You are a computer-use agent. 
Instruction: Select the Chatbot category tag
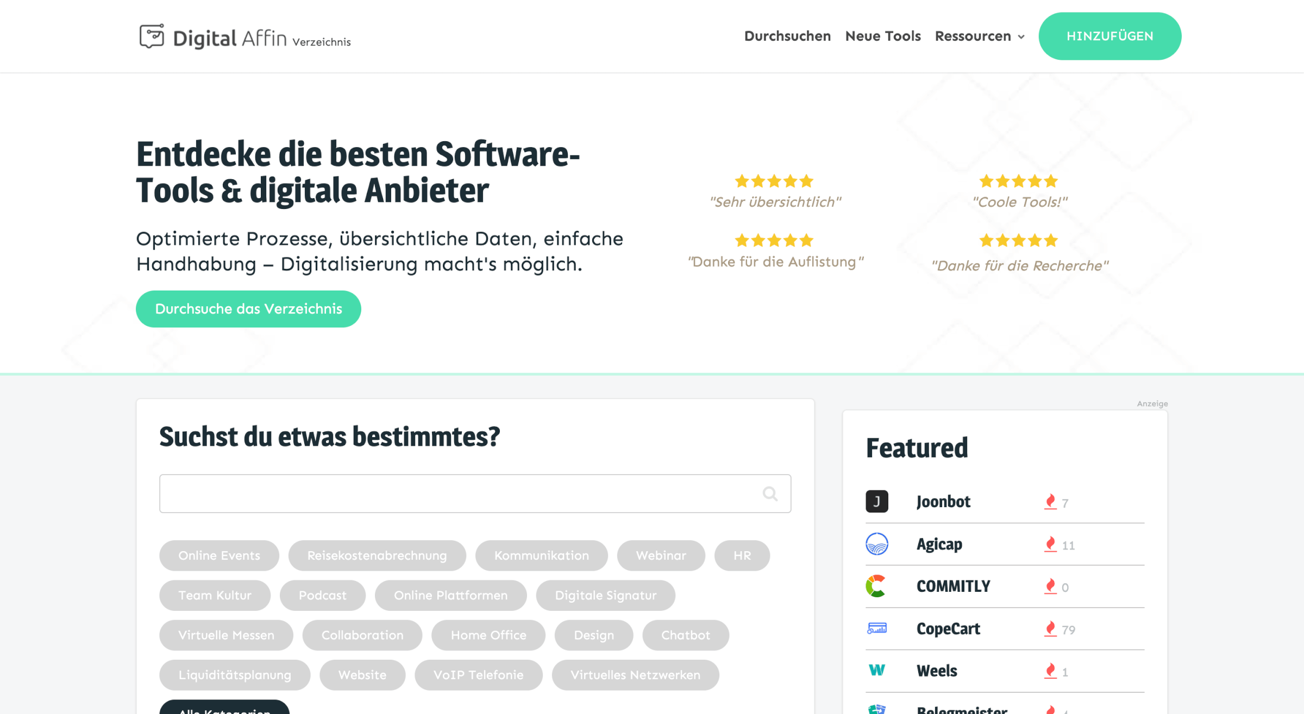tap(685, 635)
